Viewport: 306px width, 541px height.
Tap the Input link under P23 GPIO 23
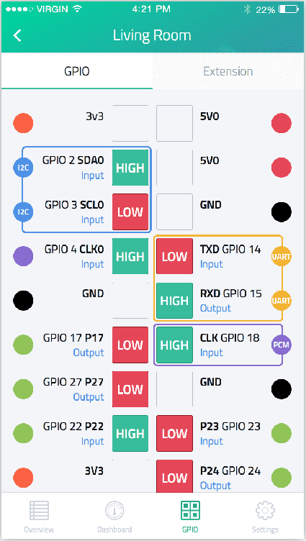pos(212,441)
